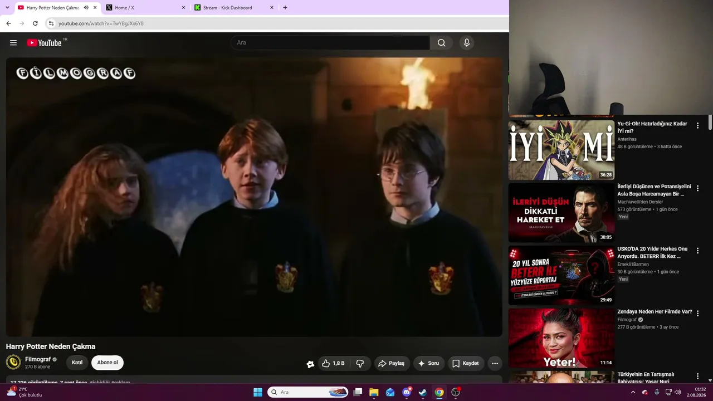Open options menu for the Yu-Gi-Oh video
The height and width of the screenshot is (401, 713).
pos(697,126)
